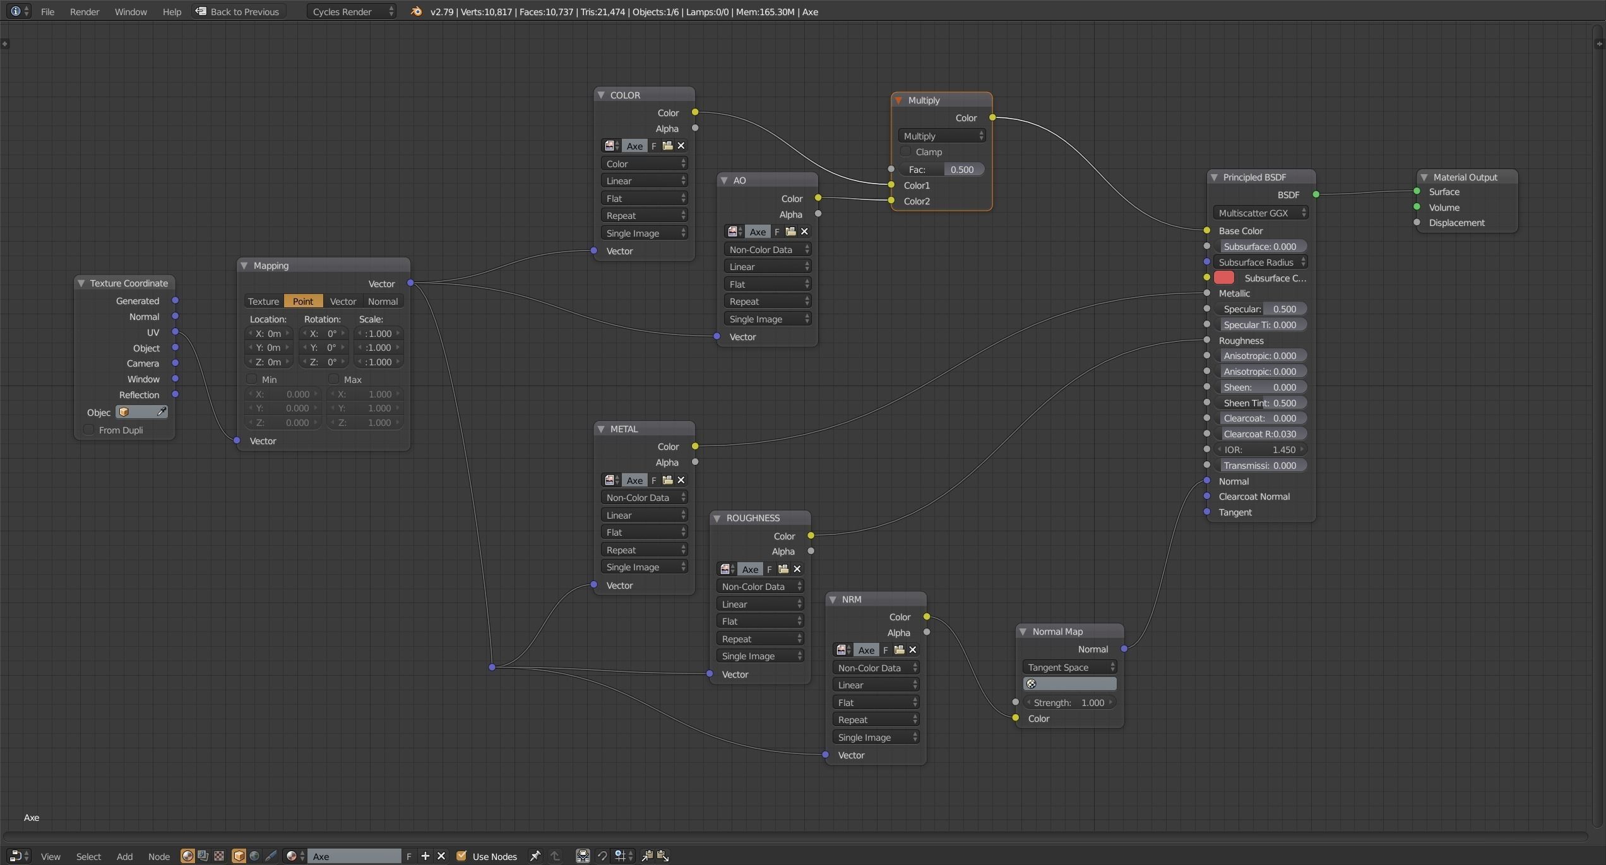Open the Add menu in node editor
Screen dimensions: 1606x865
point(124,856)
